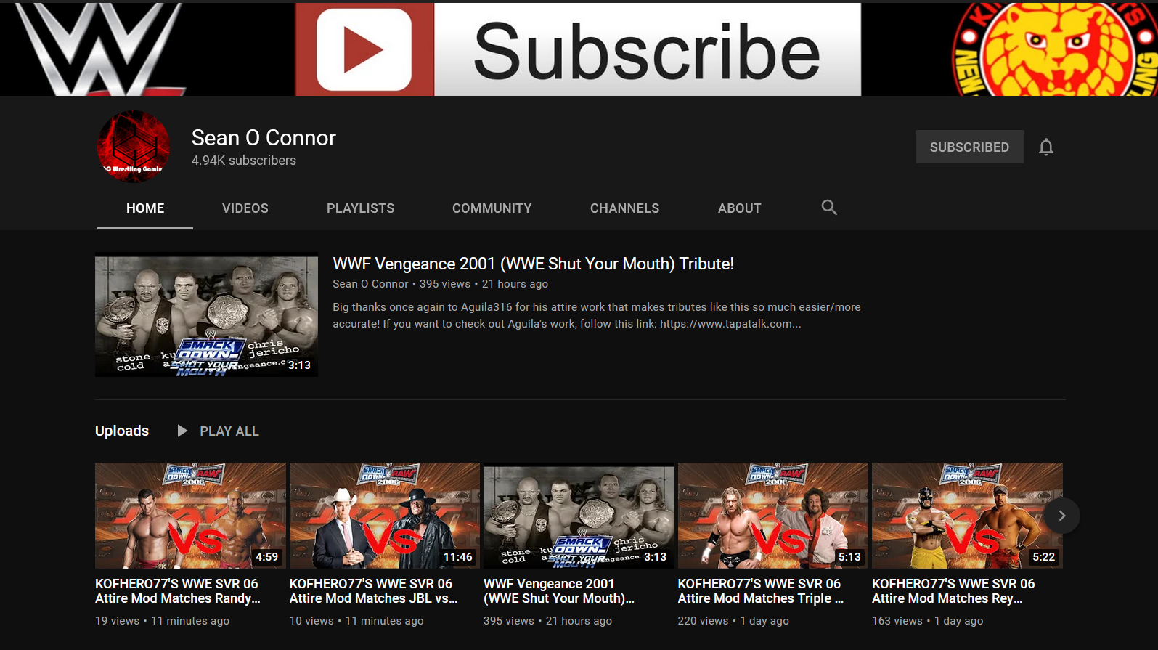Go to the COMMUNITY tab
The height and width of the screenshot is (650, 1158).
492,208
